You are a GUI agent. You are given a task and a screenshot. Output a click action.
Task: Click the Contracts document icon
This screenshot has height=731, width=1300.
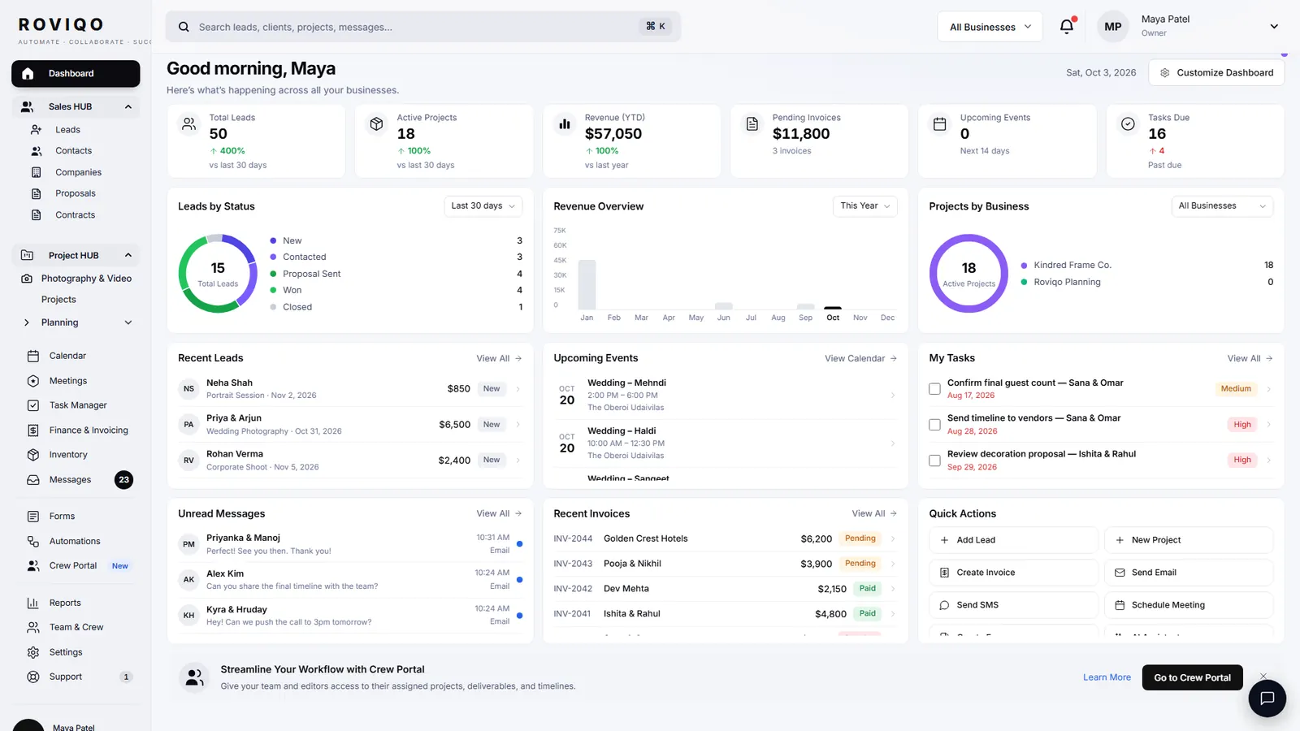point(36,215)
